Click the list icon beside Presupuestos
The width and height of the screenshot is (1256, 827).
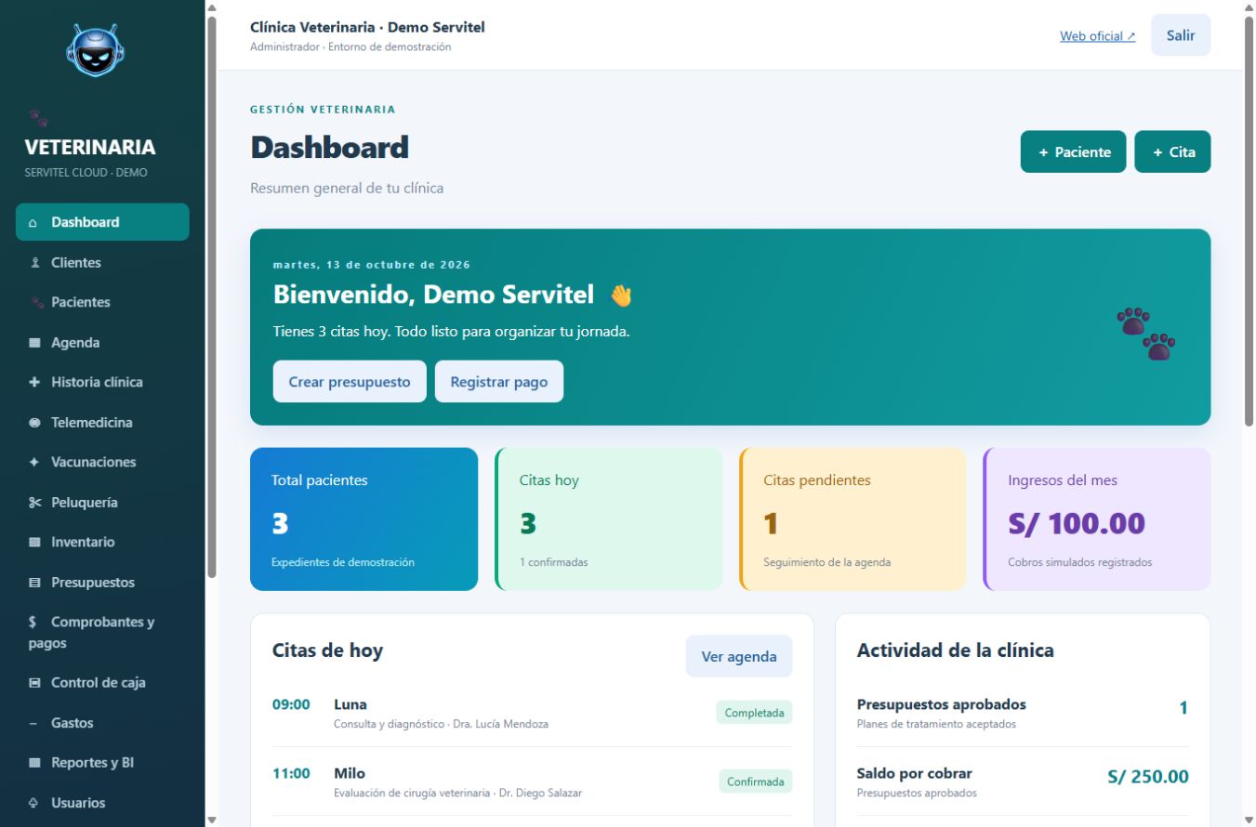pos(34,583)
